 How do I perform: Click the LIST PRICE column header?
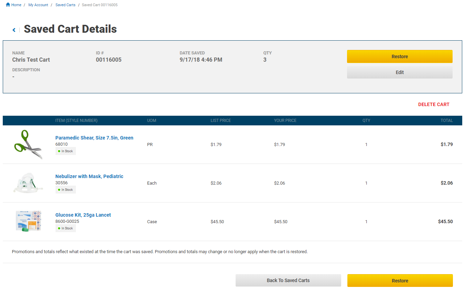(221, 121)
